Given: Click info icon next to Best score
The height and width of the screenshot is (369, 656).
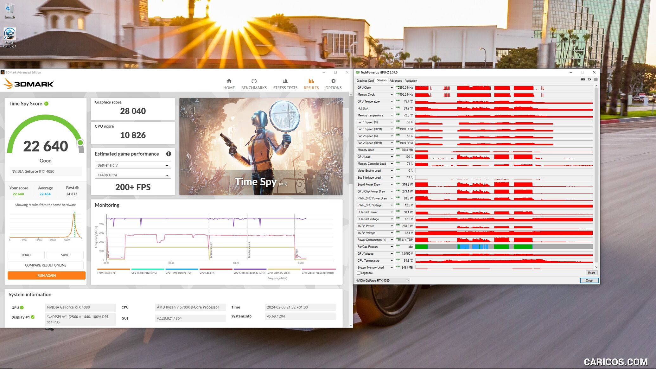Looking at the screenshot, I should click(77, 188).
